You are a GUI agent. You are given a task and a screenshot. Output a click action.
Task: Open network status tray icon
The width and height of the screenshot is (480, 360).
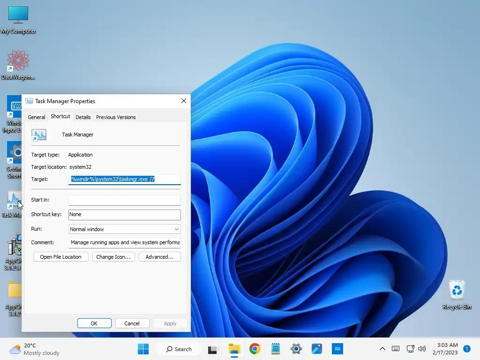pos(410,349)
